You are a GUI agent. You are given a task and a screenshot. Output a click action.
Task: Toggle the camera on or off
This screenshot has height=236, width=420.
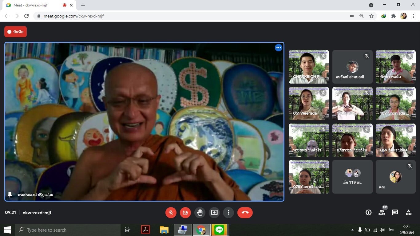pos(185,212)
